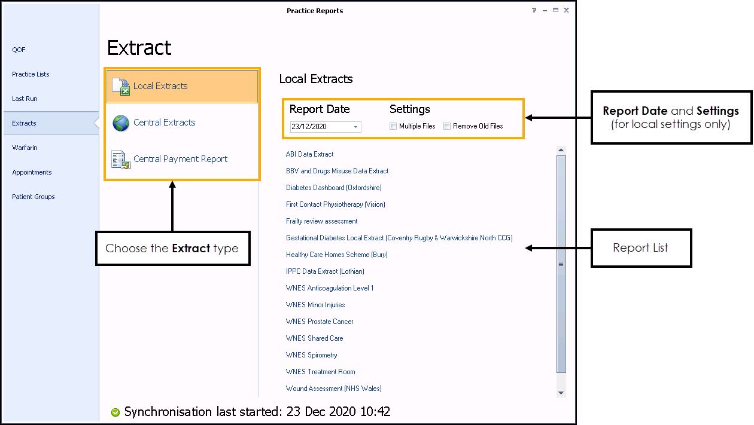This screenshot has height=425, width=754.
Task: Open the ABI Data Extract report
Action: 309,154
